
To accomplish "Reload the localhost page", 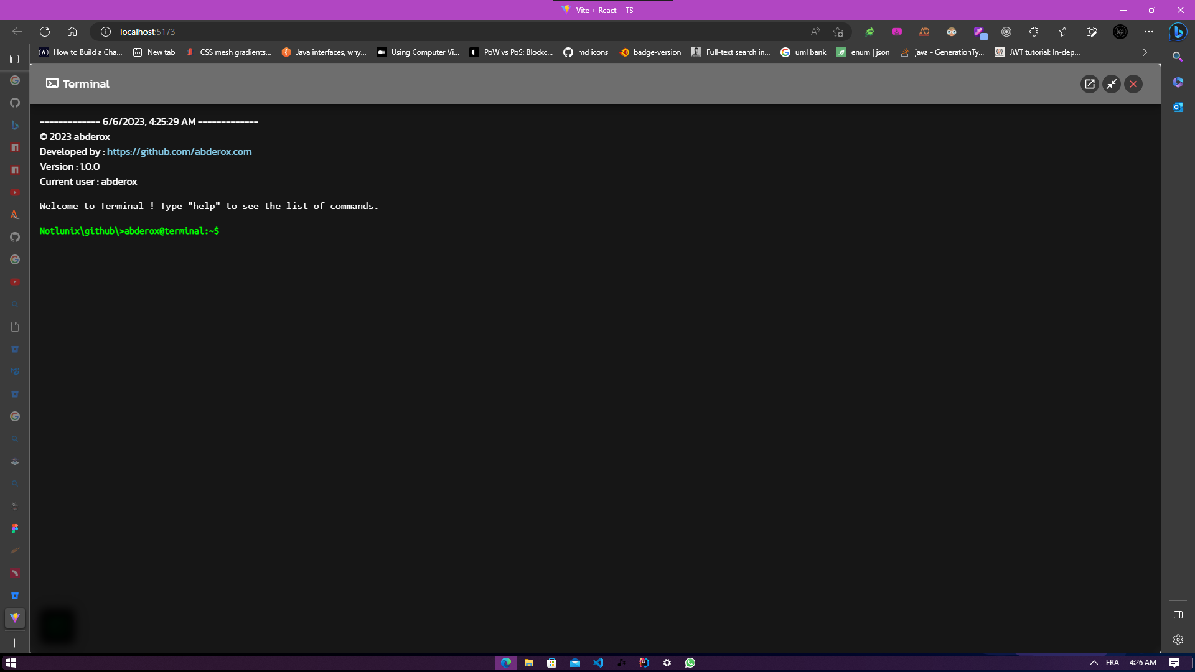I will tap(45, 32).
